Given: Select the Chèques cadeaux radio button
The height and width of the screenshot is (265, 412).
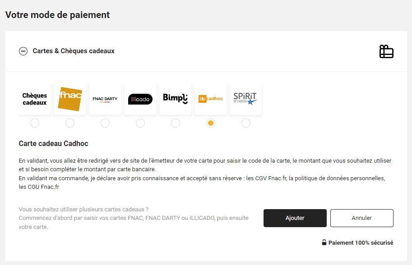Looking at the screenshot, I should [x=35, y=123].
